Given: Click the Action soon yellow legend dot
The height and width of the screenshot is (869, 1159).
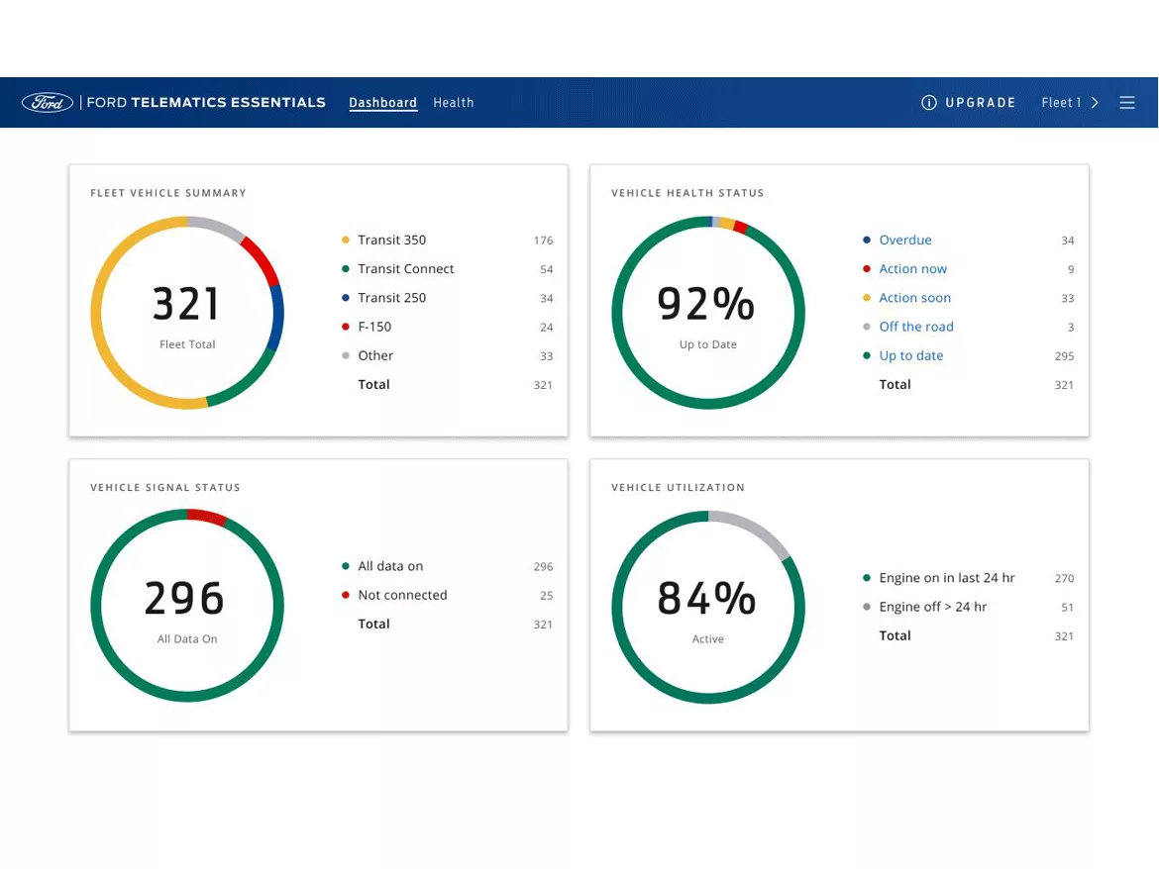Looking at the screenshot, I should (x=867, y=298).
